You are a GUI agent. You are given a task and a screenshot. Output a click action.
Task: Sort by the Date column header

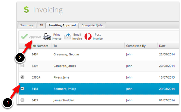click(x=168, y=46)
